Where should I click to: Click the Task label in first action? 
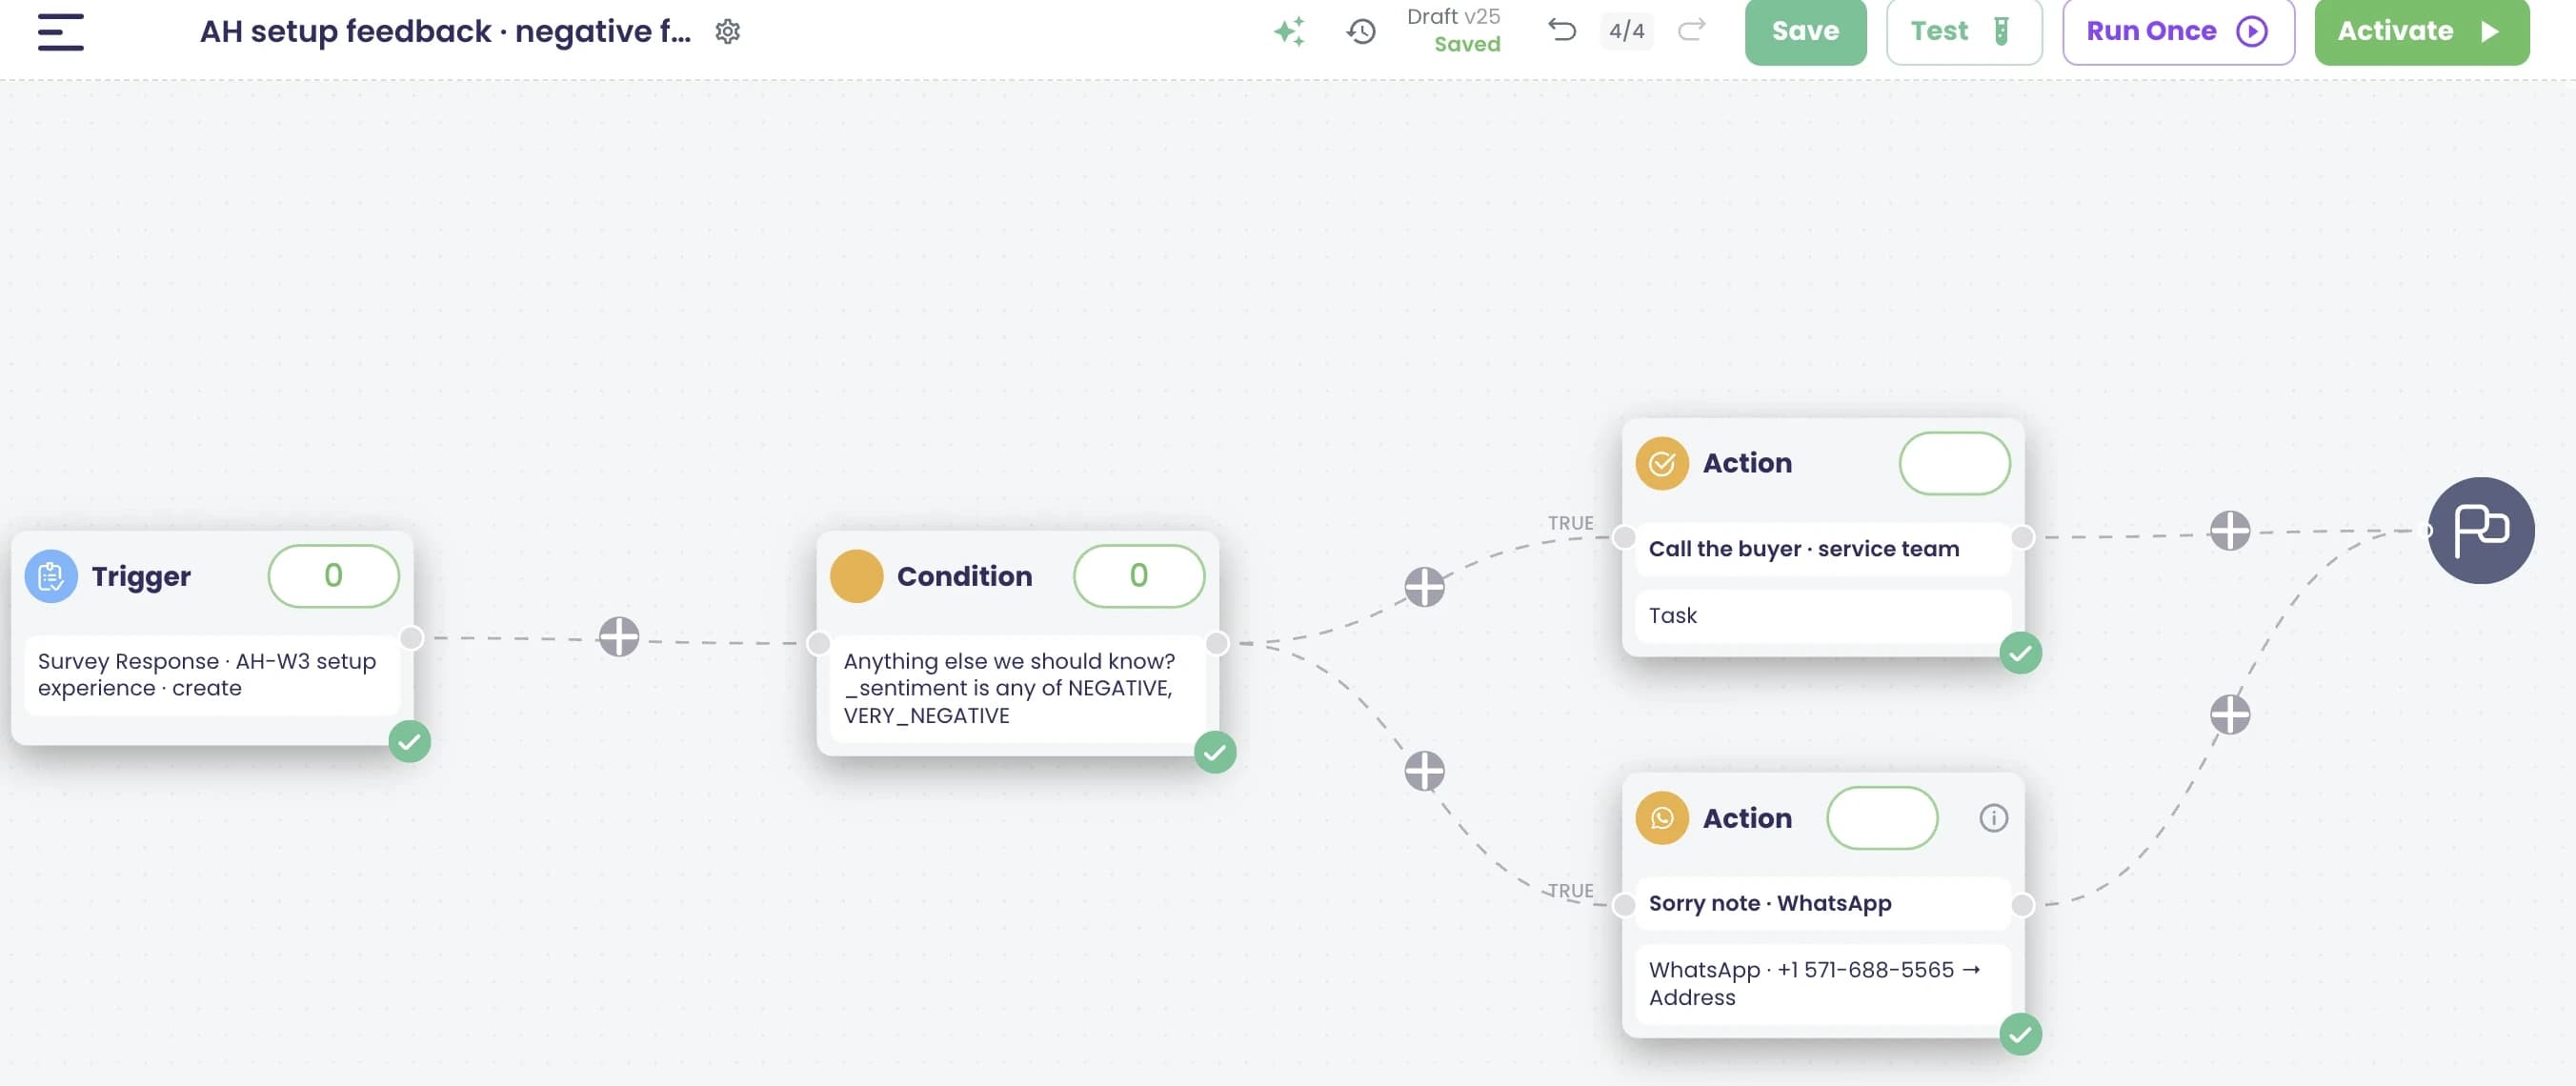click(x=1672, y=616)
